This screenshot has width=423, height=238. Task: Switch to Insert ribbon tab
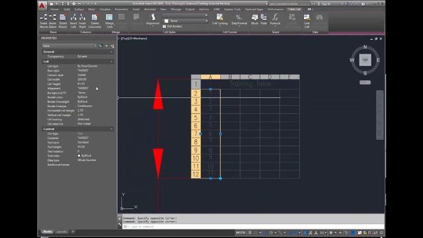pos(136,9)
